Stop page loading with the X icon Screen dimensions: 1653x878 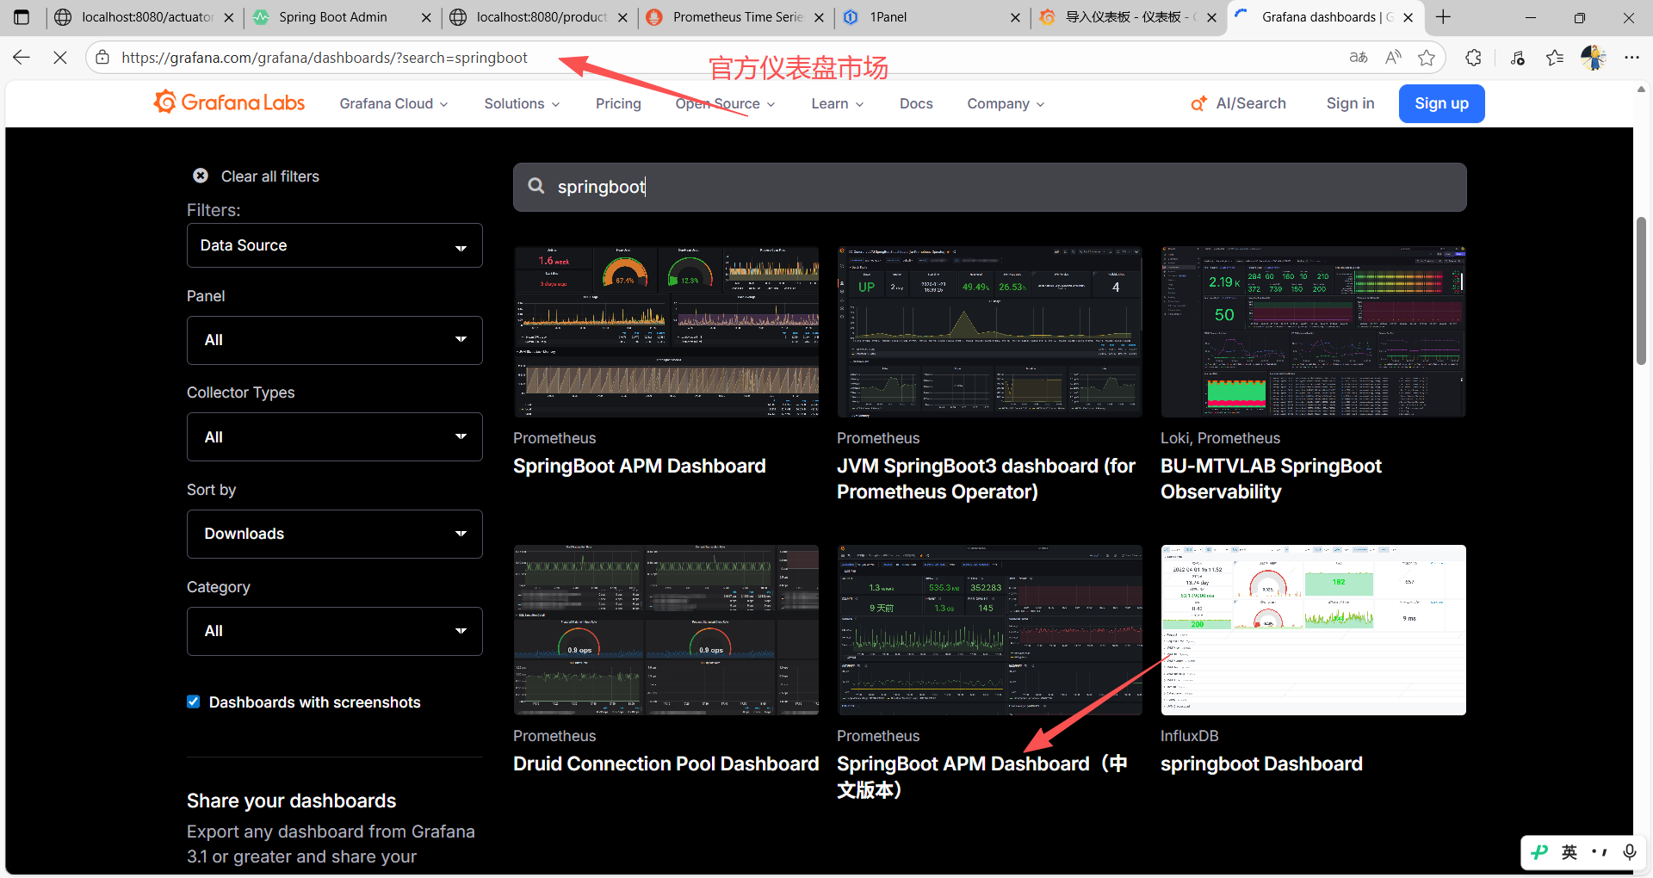coord(60,58)
